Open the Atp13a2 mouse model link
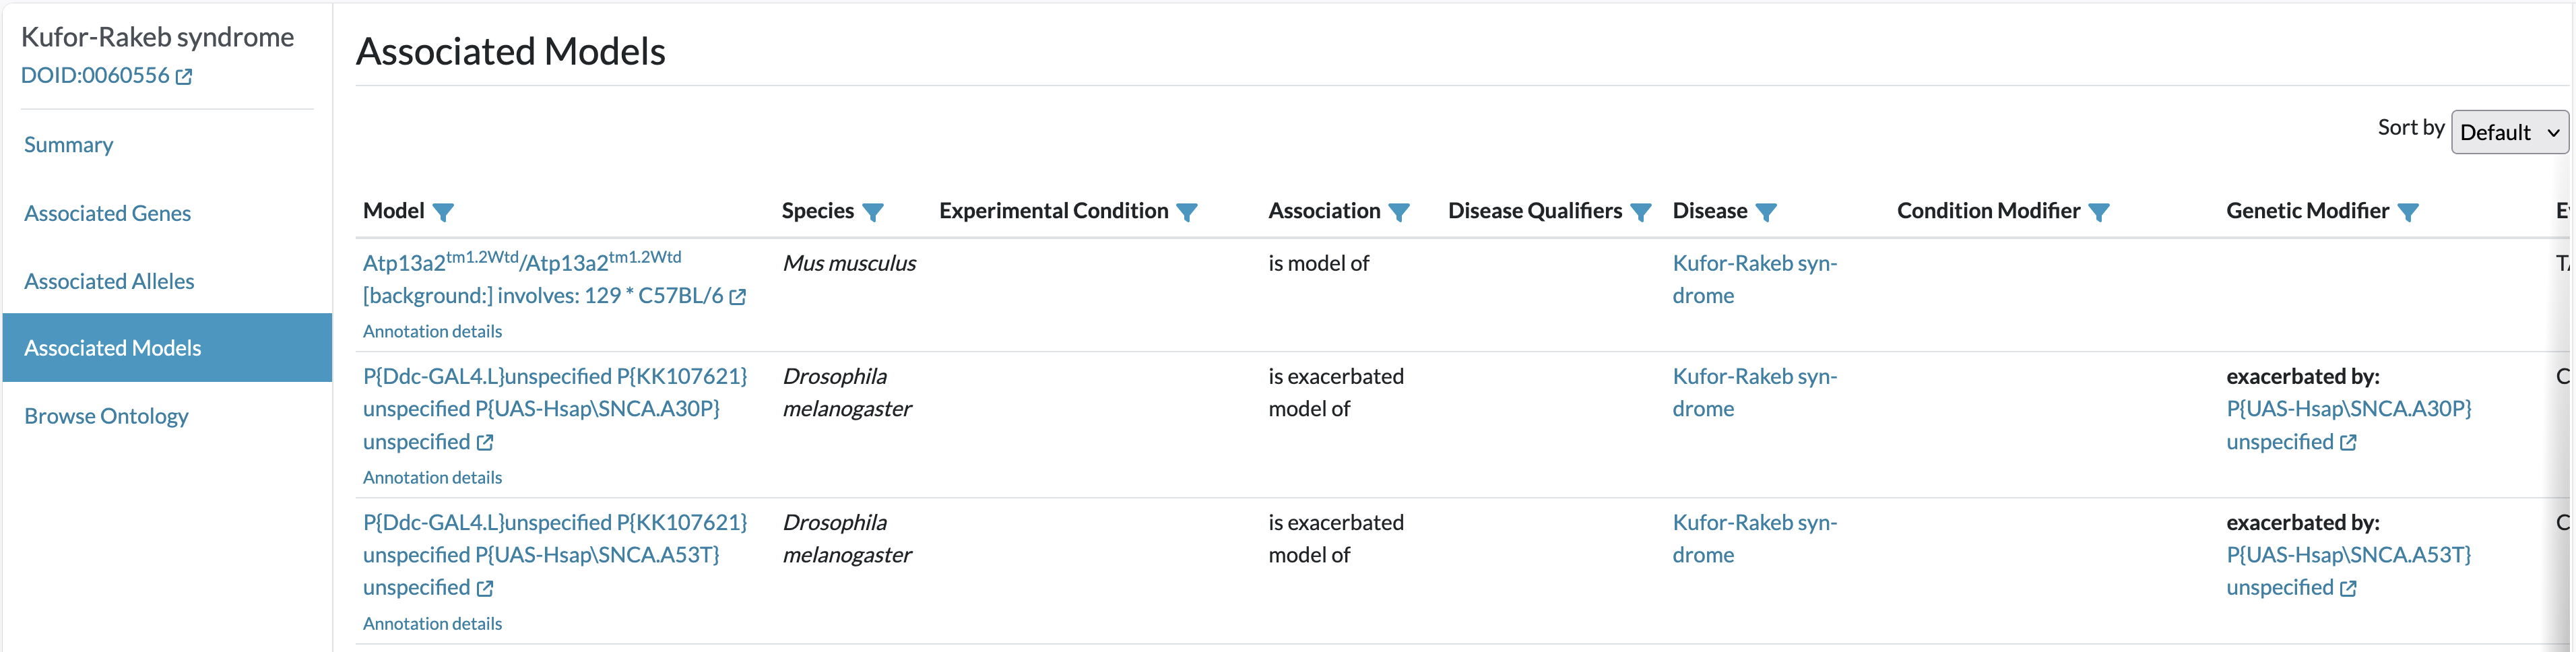 (x=554, y=278)
